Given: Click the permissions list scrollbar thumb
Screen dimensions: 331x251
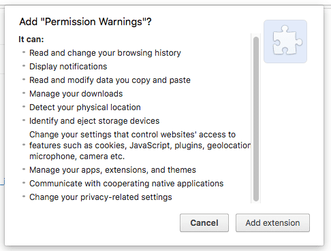Looking at the screenshot, I should click(256, 119).
